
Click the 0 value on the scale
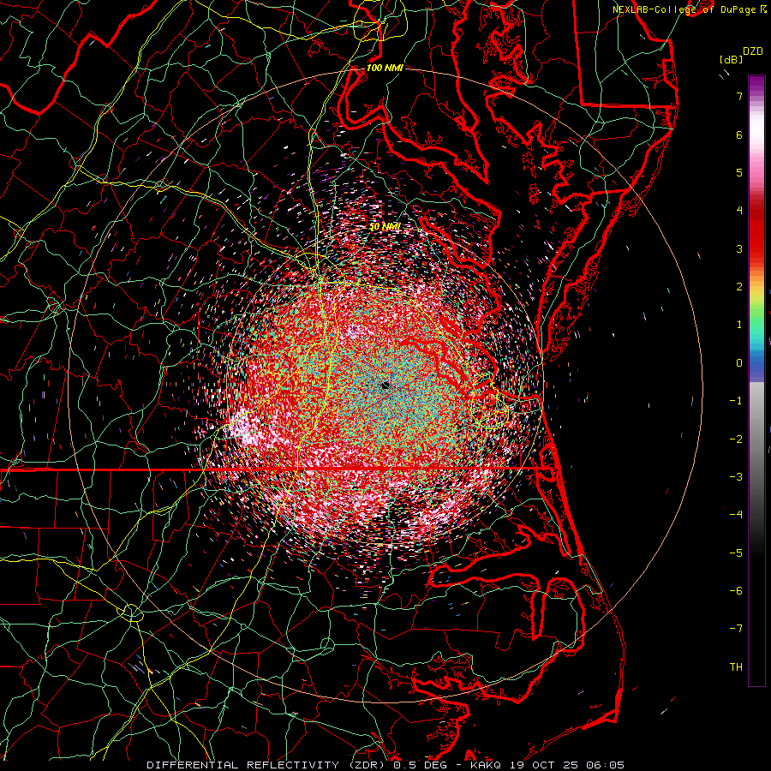pyautogui.click(x=739, y=363)
